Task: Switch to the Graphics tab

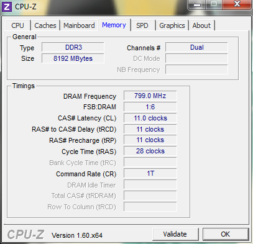Action: (x=172, y=25)
